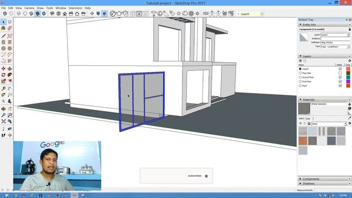Activate the Line pencil tool

[x=3, y=36]
